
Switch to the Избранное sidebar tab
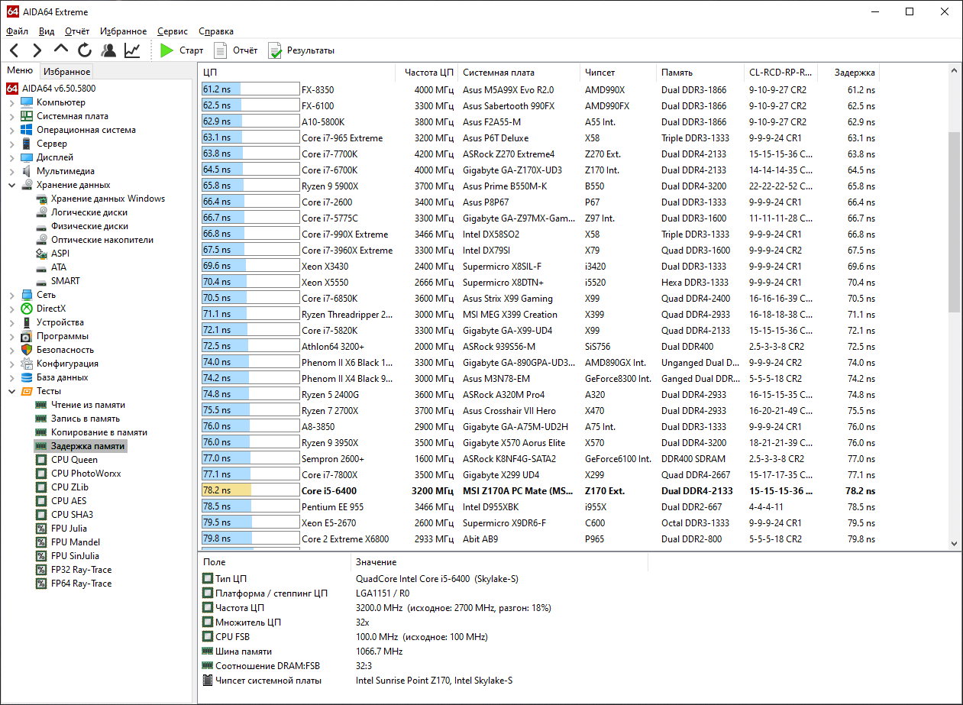click(x=66, y=72)
